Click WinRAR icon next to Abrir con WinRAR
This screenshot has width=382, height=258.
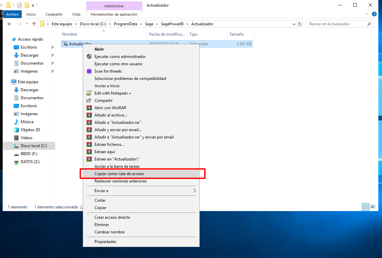[x=89, y=108]
